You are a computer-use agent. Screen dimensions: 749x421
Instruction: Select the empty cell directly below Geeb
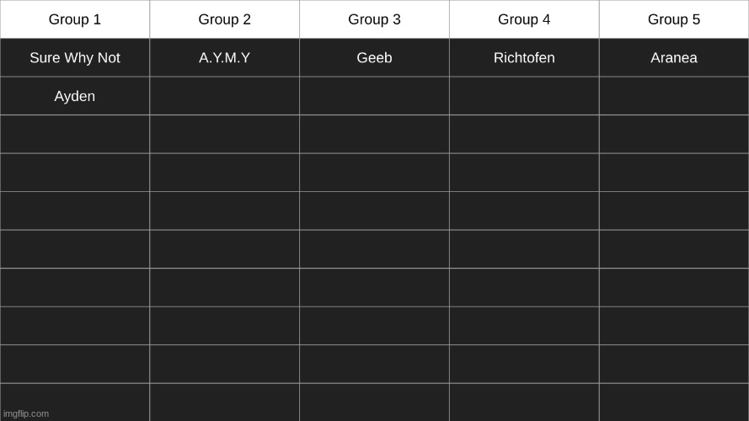tap(374, 96)
